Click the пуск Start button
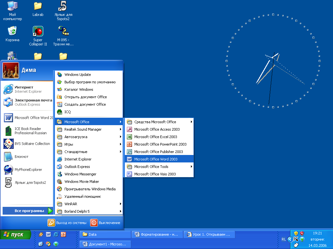 tap(15, 234)
